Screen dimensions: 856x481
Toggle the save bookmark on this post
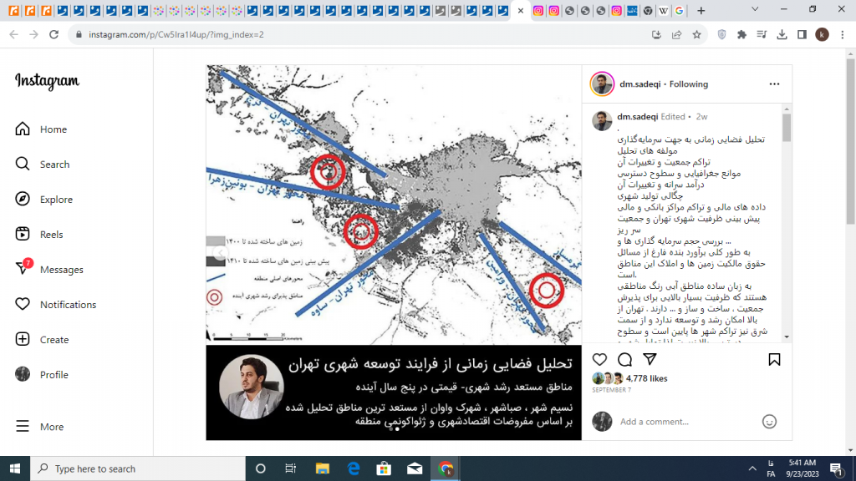pyautogui.click(x=774, y=359)
